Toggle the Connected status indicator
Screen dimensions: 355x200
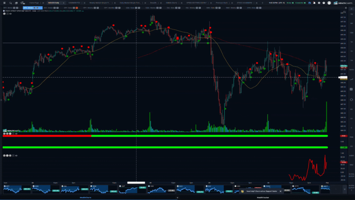tap(300, 3)
